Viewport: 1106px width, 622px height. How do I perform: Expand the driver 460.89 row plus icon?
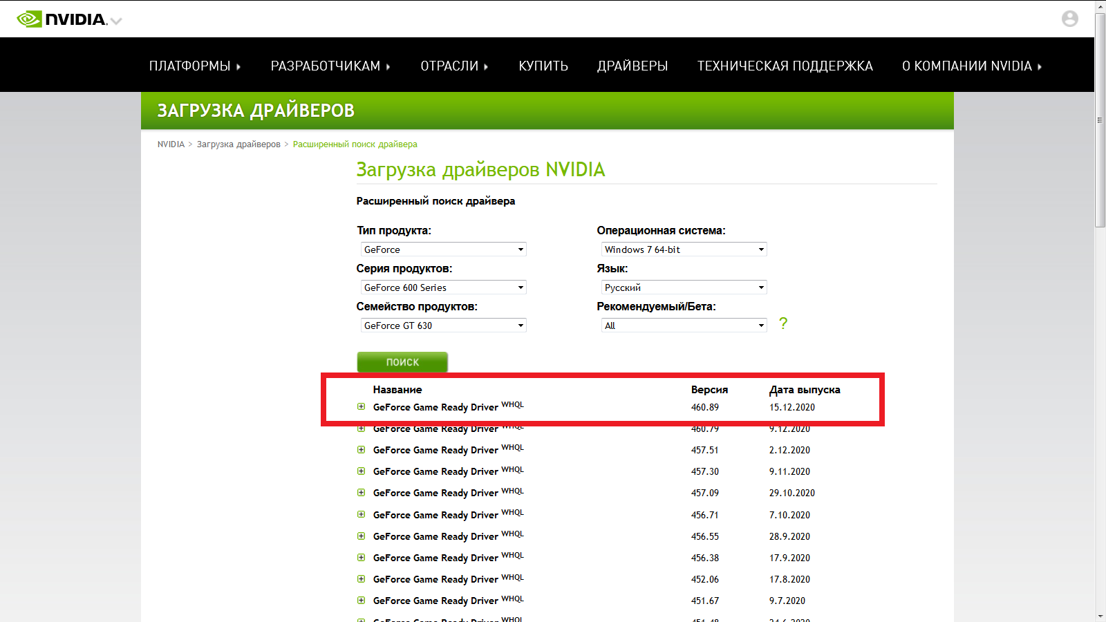(x=361, y=406)
